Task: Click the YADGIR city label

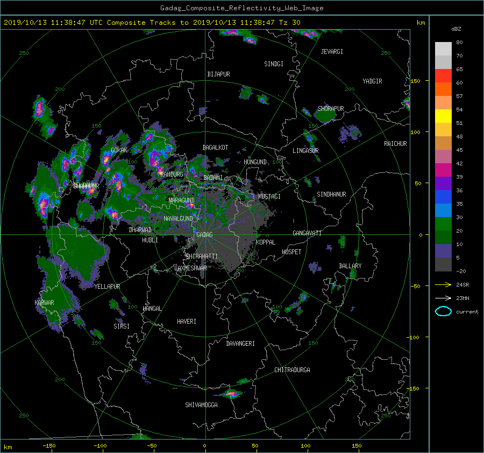Action: [372, 81]
